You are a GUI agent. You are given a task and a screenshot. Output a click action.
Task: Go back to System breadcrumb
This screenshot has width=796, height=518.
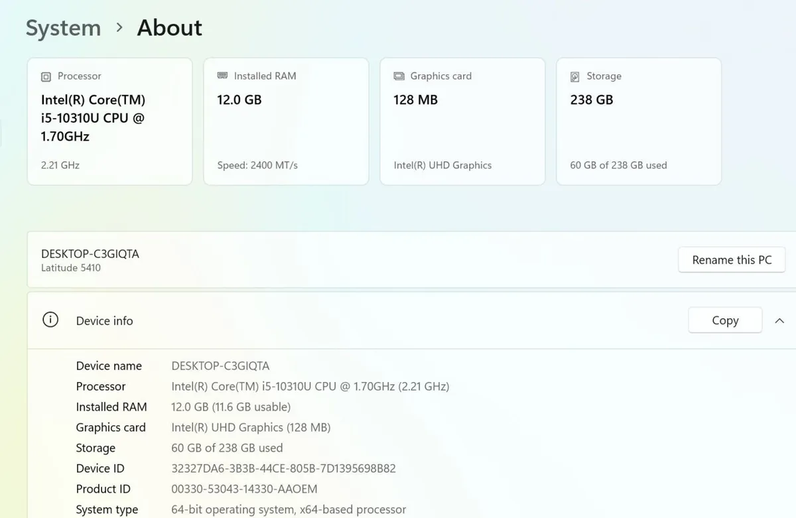click(x=63, y=28)
